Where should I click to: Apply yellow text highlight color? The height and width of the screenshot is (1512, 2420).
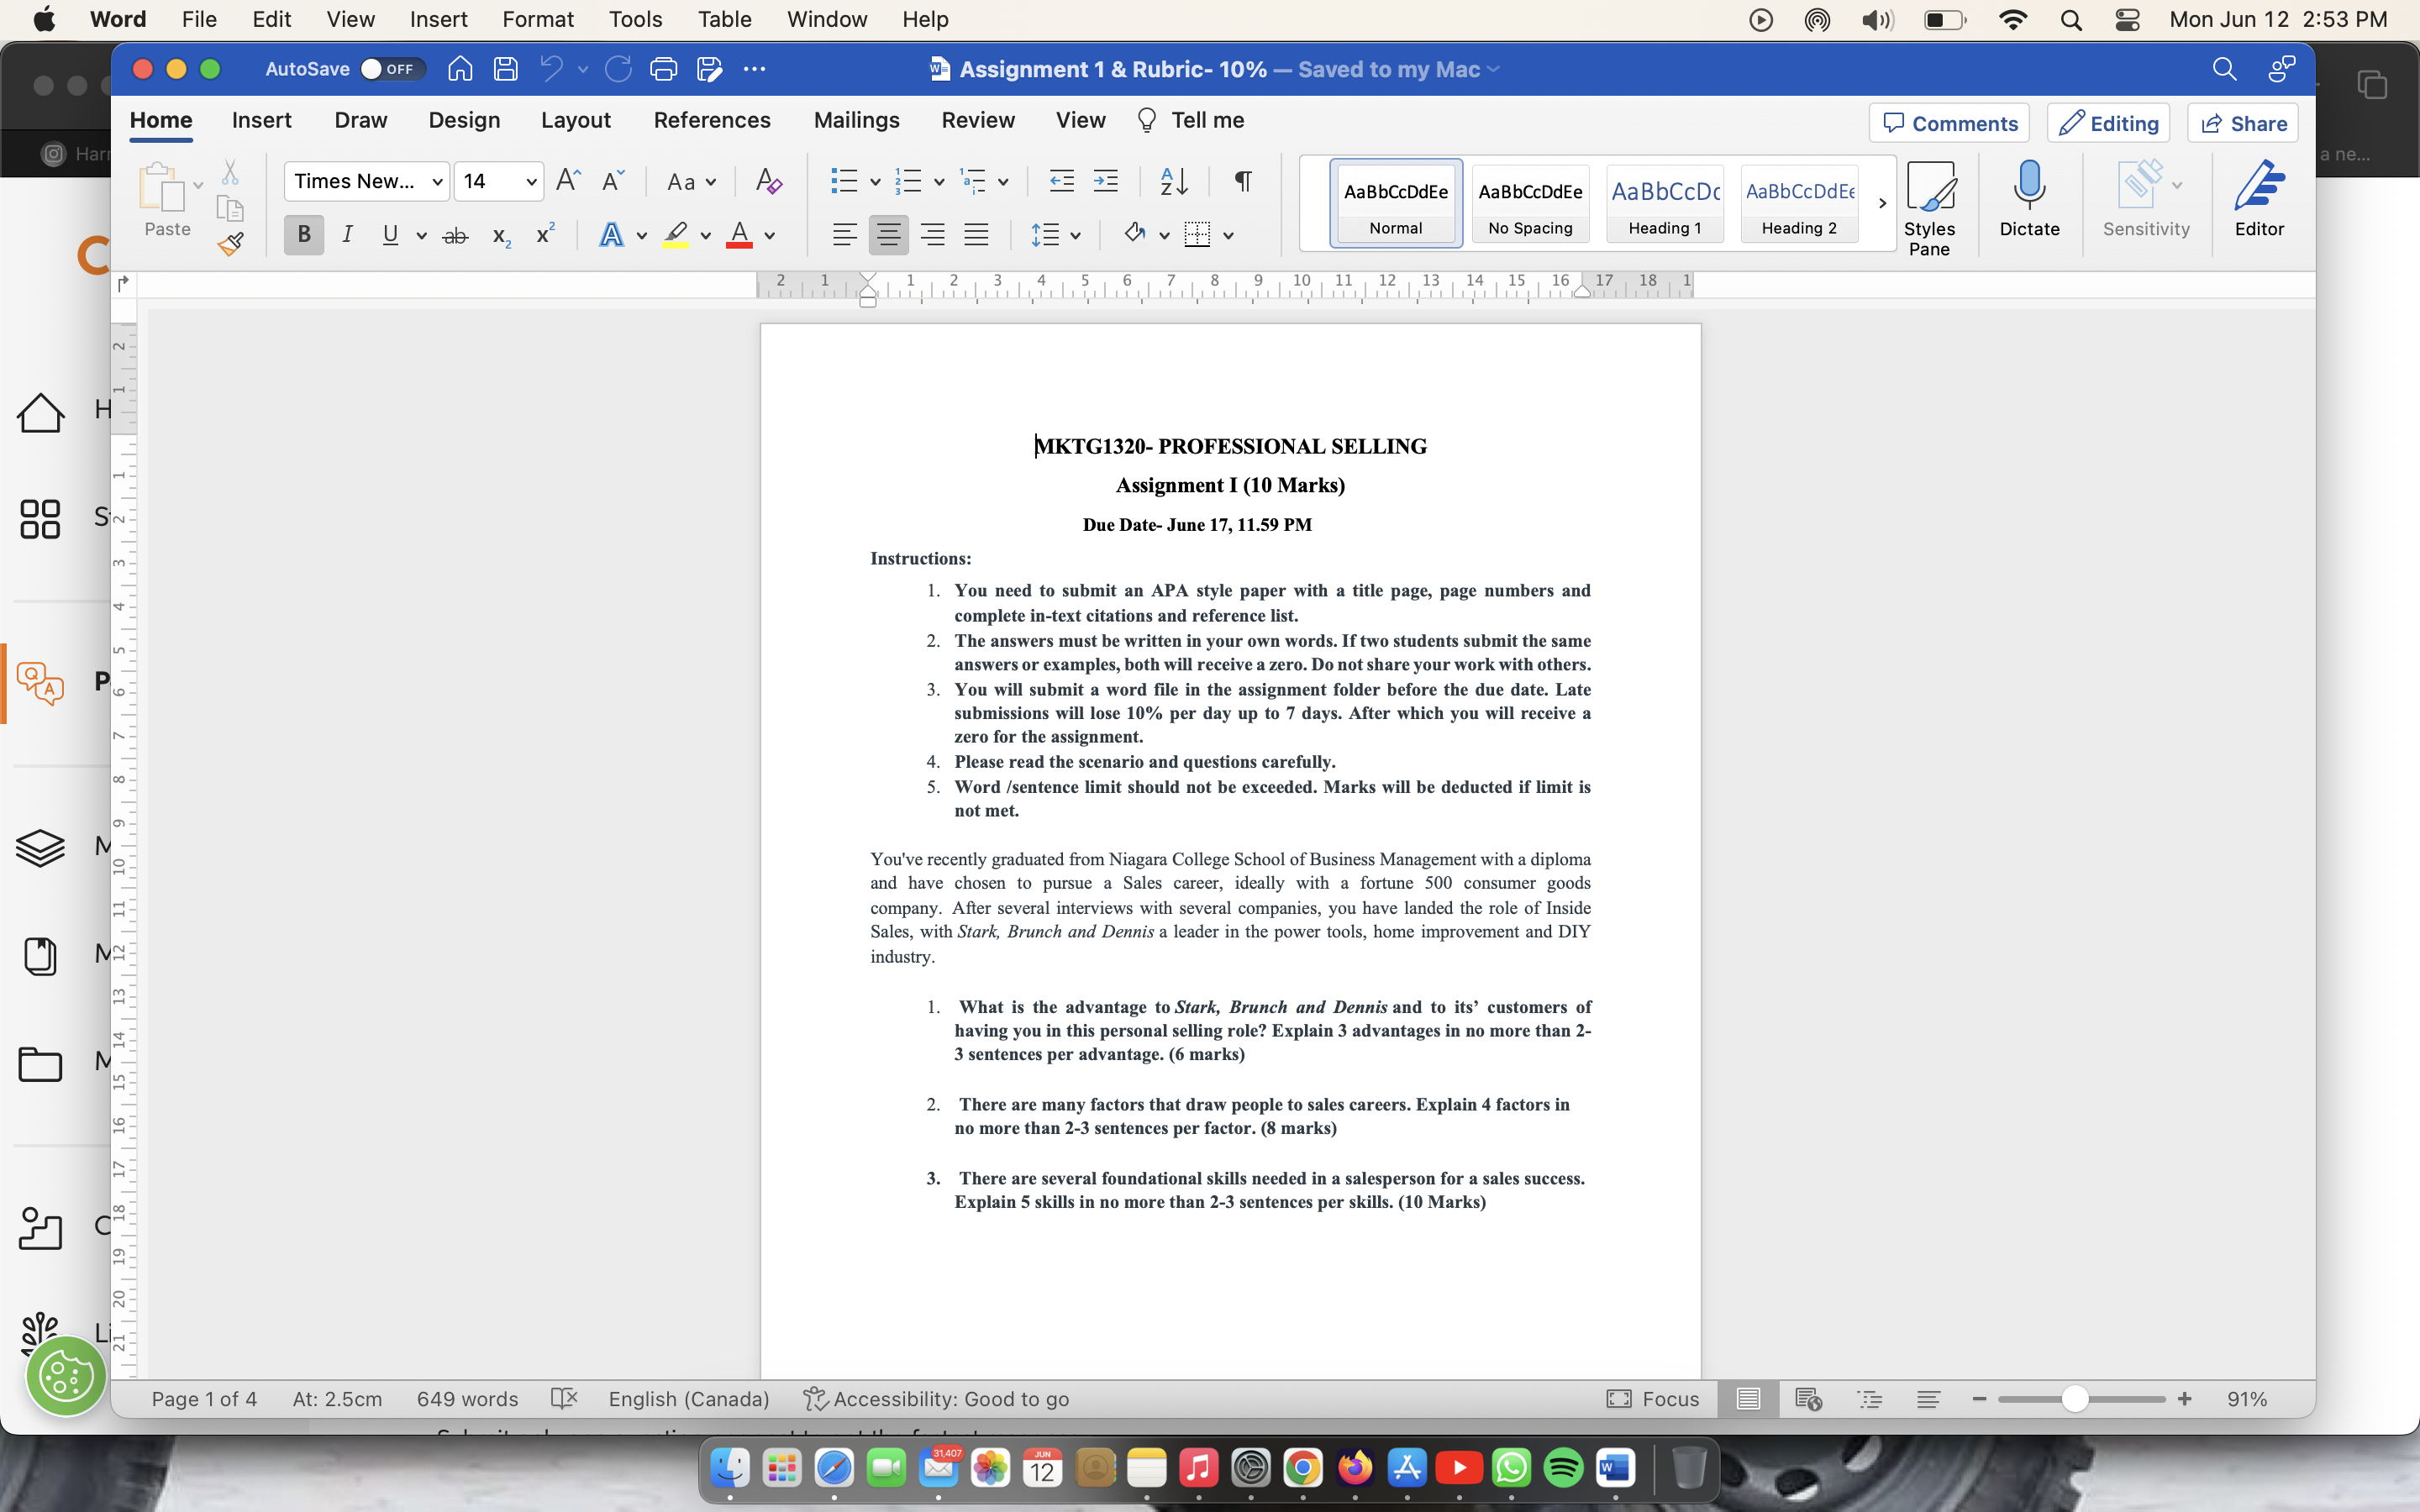[676, 236]
